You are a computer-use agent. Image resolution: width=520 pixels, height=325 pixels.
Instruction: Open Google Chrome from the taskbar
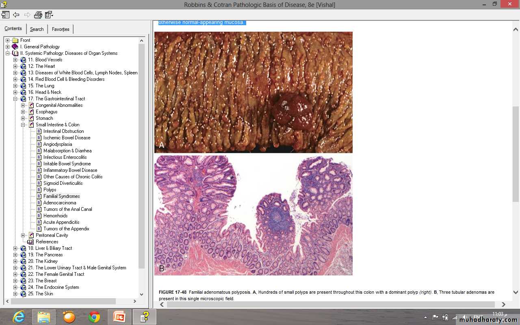click(x=94, y=316)
